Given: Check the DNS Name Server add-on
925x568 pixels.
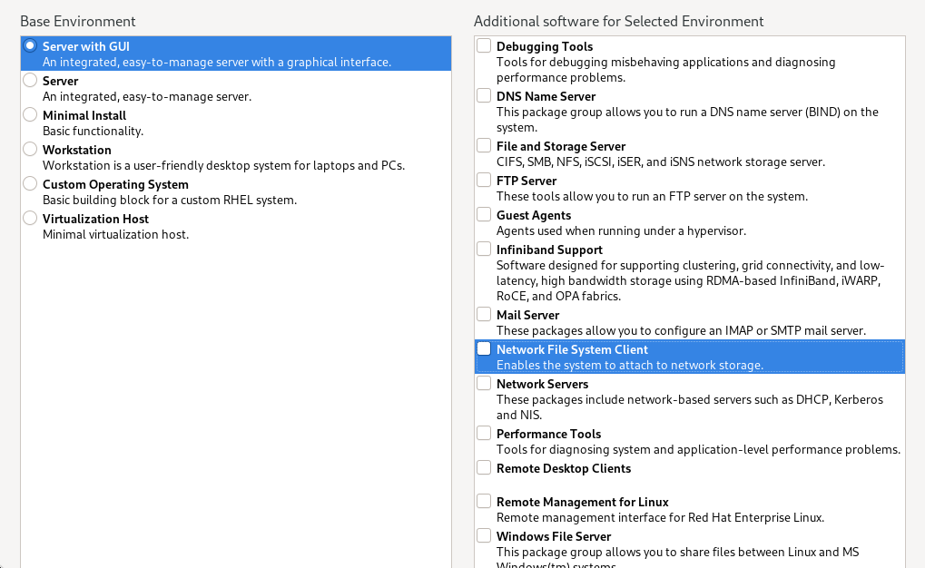Looking at the screenshot, I should click(x=485, y=96).
